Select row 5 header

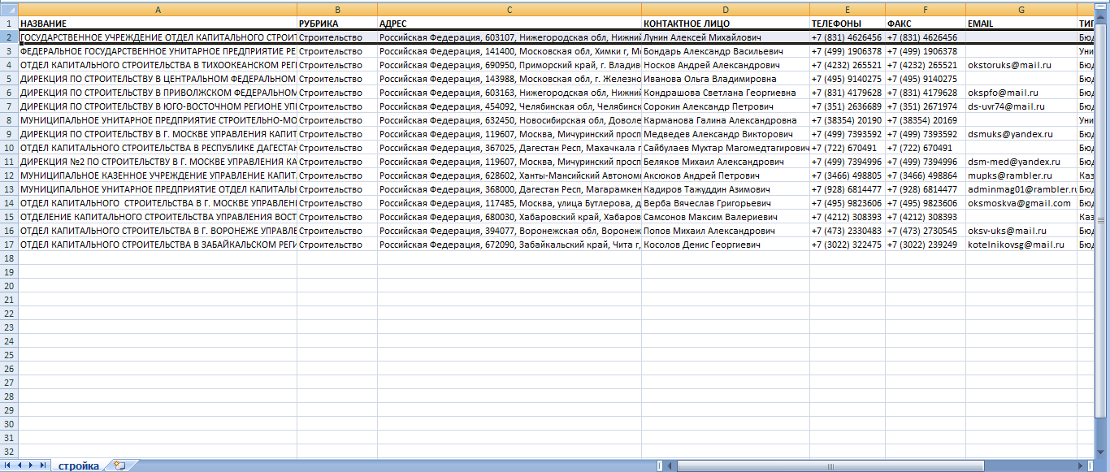[9, 79]
